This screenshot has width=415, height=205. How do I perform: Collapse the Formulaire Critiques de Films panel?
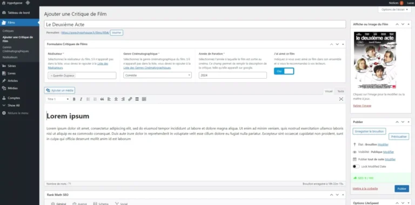pos(343,44)
